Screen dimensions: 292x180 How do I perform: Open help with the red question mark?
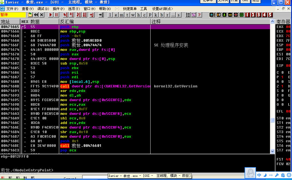pyautogui.click(x=199, y=15)
